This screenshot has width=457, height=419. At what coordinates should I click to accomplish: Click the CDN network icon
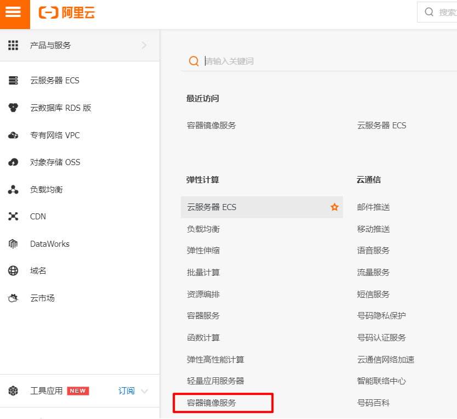(x=13, y=216)
